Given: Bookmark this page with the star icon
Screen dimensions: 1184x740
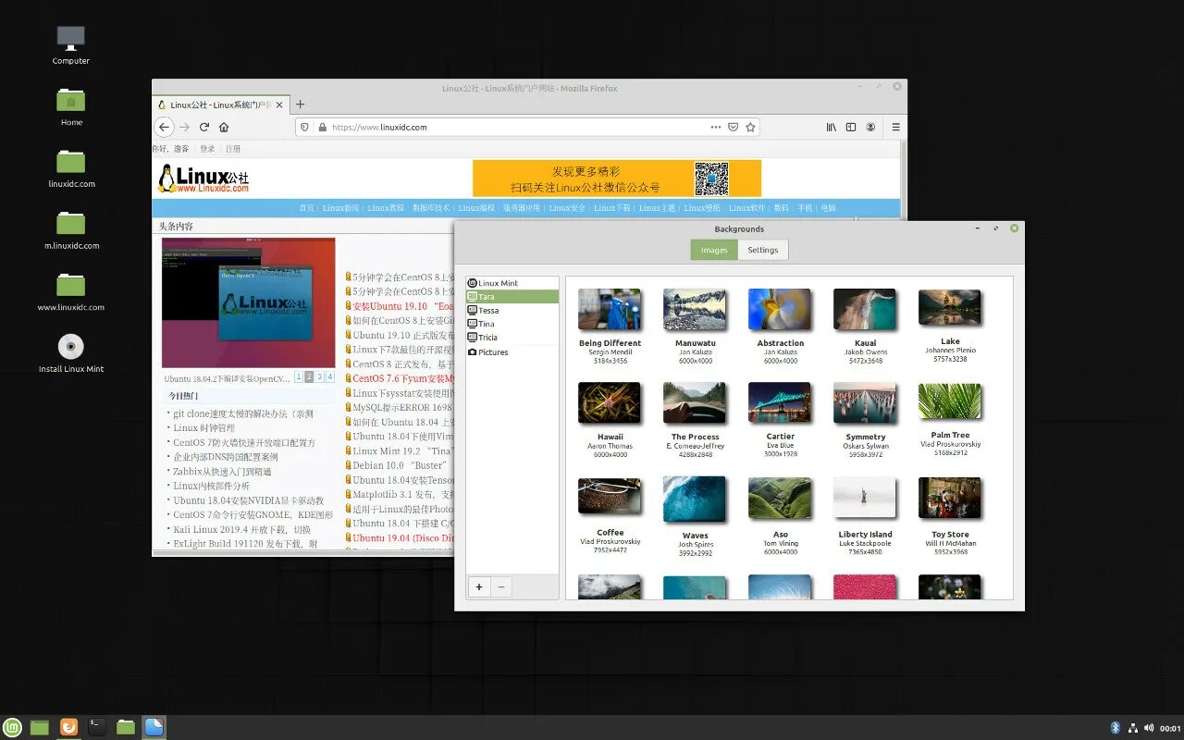Looking at the screenshot, I should pos(750,127).
